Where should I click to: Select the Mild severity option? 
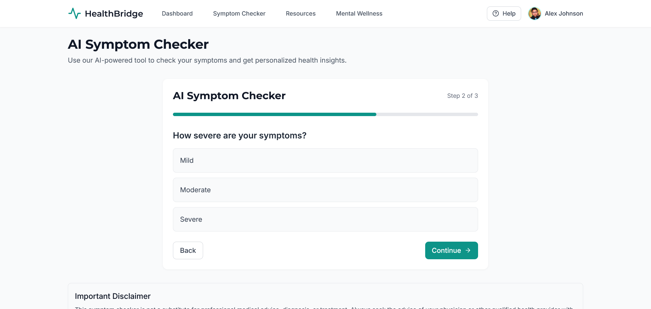pos(325,160)
